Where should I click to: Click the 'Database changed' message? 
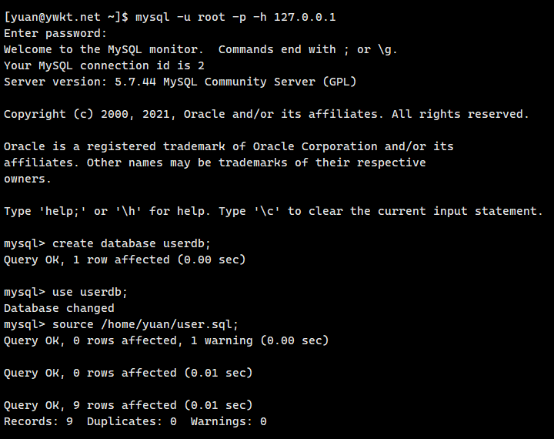click(x=59, y=308)
